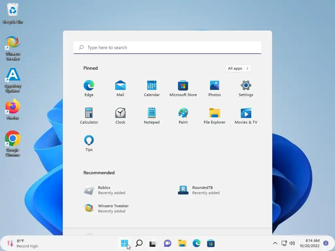The width and height of the screenshot is (335, 251).
Task: Select the Recycle Bin desktop icon
Action: [x=13, y=13]
